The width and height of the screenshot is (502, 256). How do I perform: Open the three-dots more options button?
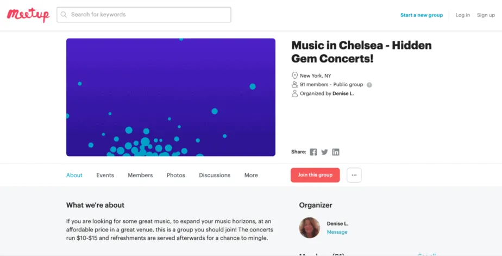354,175
